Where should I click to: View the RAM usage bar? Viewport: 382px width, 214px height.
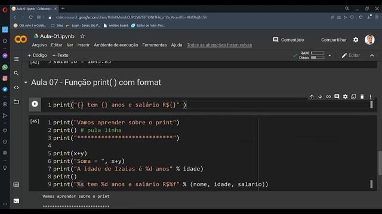point(318,53)
